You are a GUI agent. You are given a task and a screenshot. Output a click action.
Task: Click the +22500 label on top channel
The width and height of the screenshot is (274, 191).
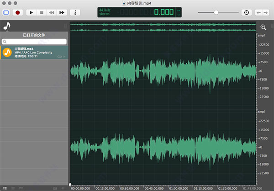tap(263, 45)
